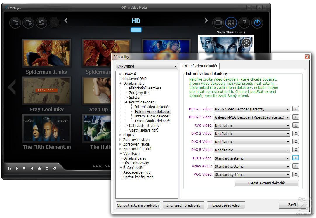
Task: Select Řešení potíží in tree
Action: [133, 167]
